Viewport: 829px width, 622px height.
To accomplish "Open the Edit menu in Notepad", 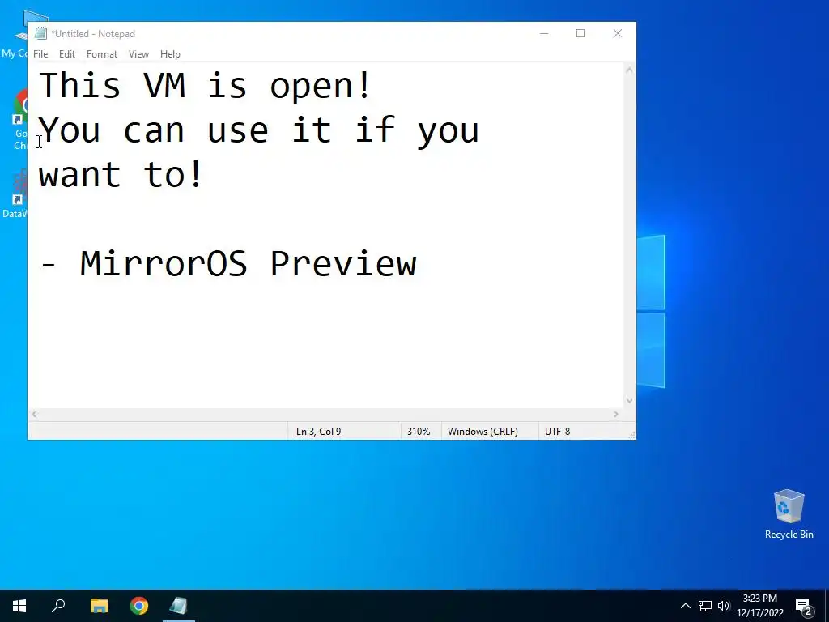I will (x=66, y=54).
